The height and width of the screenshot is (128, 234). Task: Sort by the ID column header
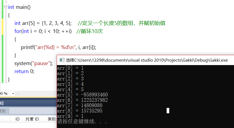[17, 119]
